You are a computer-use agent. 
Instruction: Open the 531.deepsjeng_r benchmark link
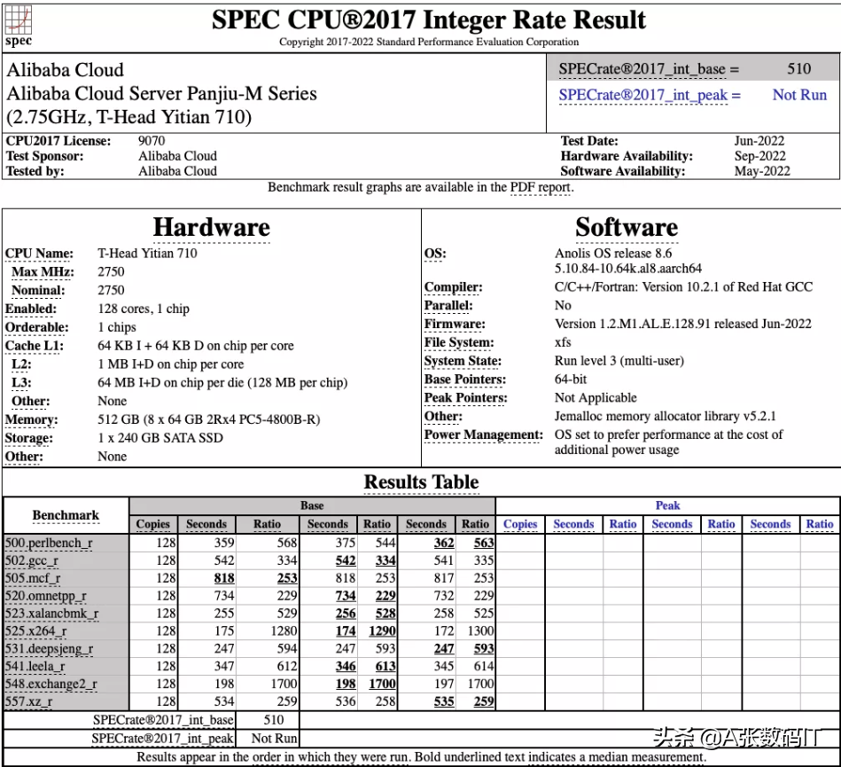point(50,649)
